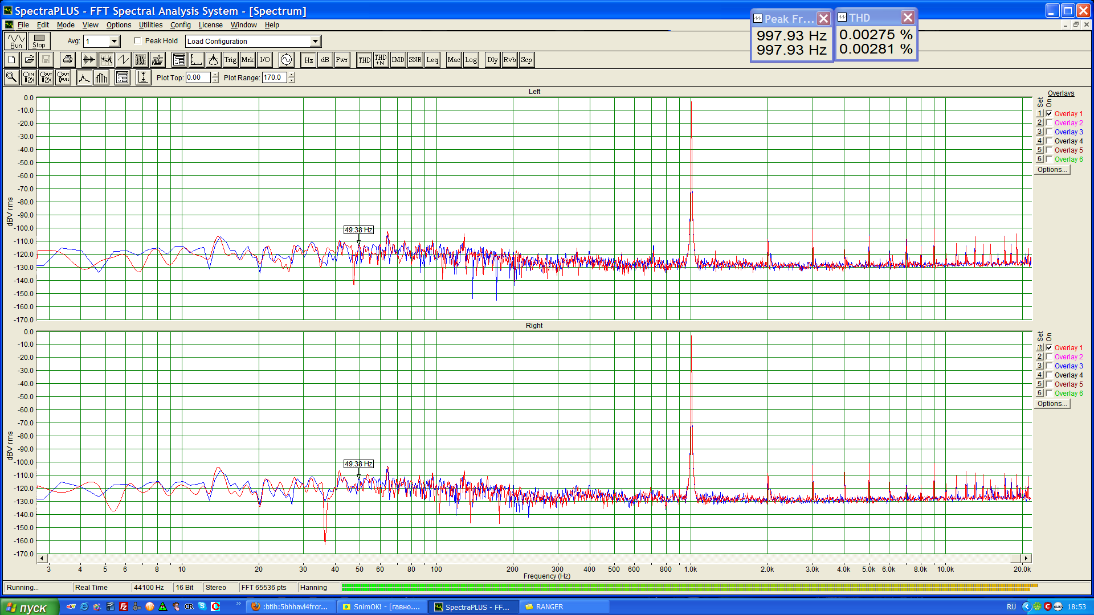
Task: Increase Plot Range with up stepper
Action: click(x=292, y=75)
